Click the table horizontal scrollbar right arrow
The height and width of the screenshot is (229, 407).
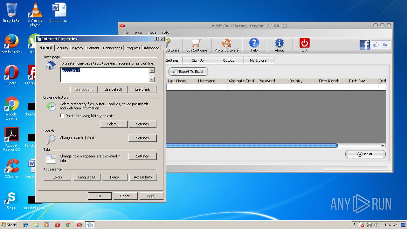click(383, 145)
